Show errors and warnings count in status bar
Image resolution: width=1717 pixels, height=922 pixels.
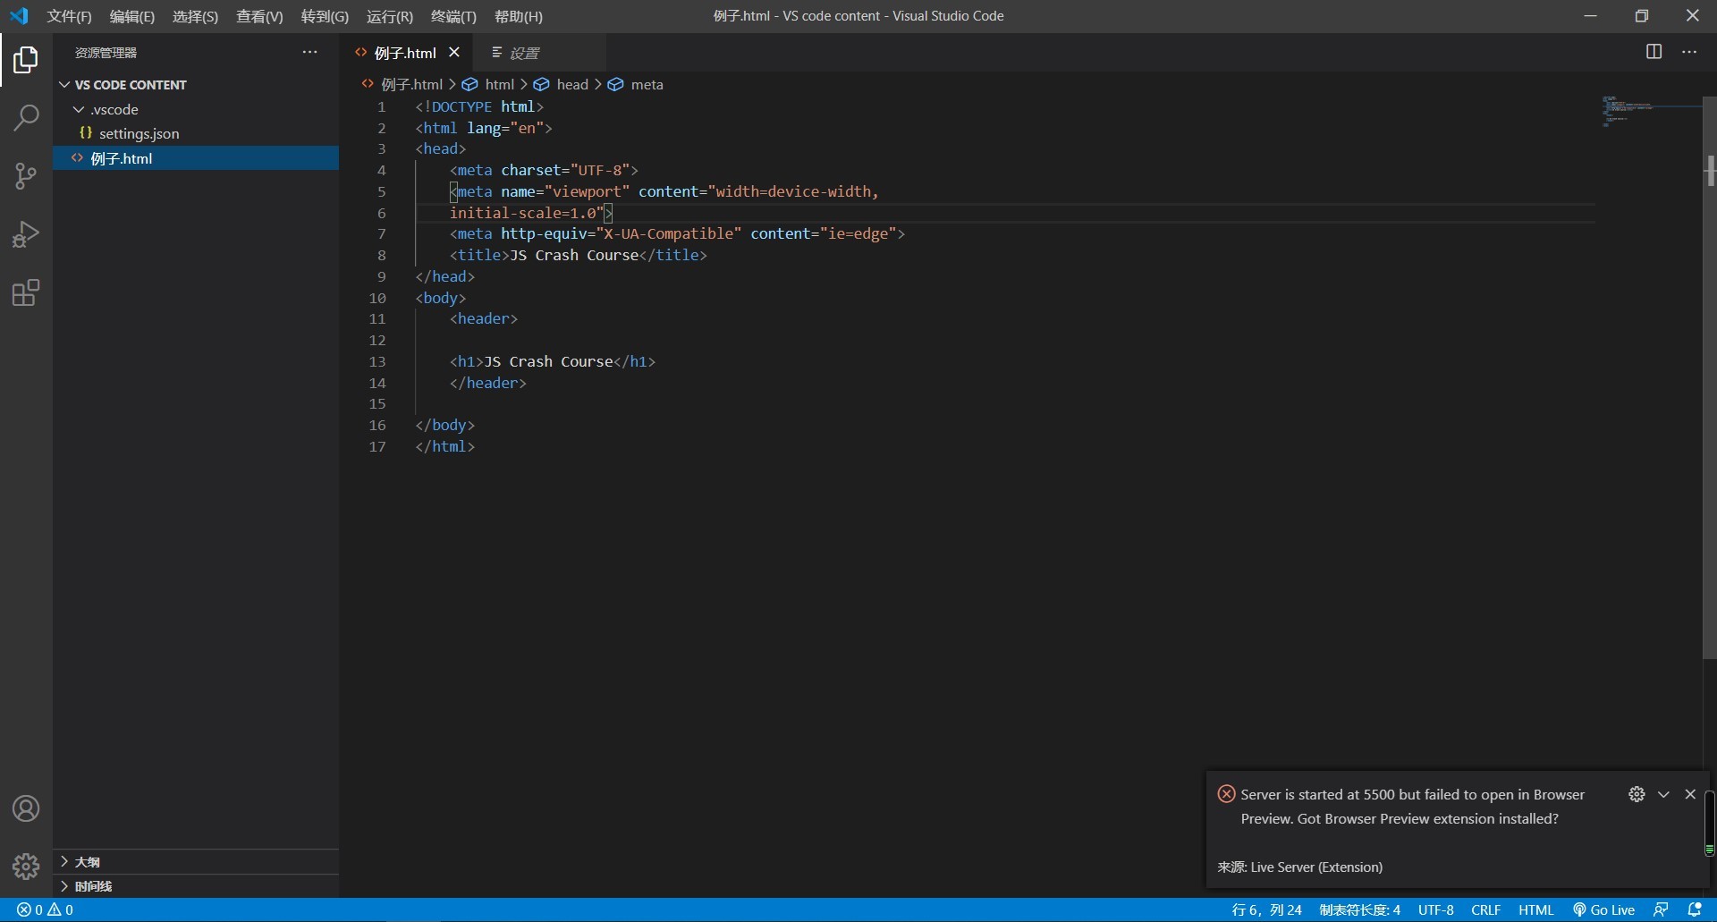pos(45,909)
